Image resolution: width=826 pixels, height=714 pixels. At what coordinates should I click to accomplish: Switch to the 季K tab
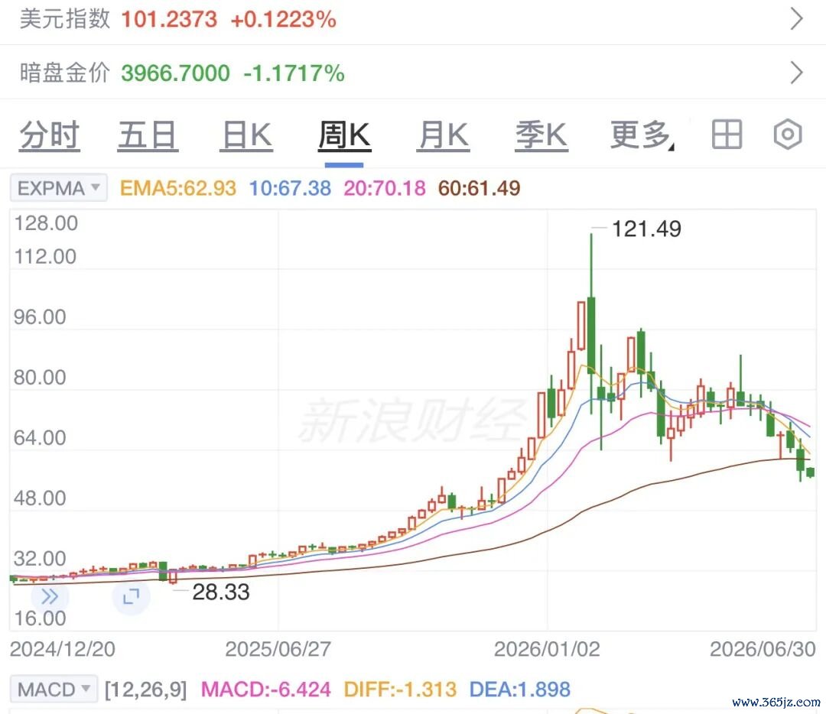tap(541, 135)
